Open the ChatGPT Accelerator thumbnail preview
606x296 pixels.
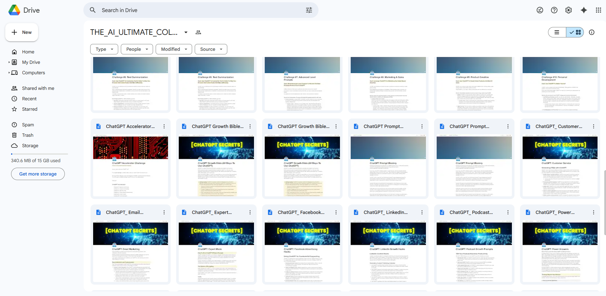tap(131, 166)
